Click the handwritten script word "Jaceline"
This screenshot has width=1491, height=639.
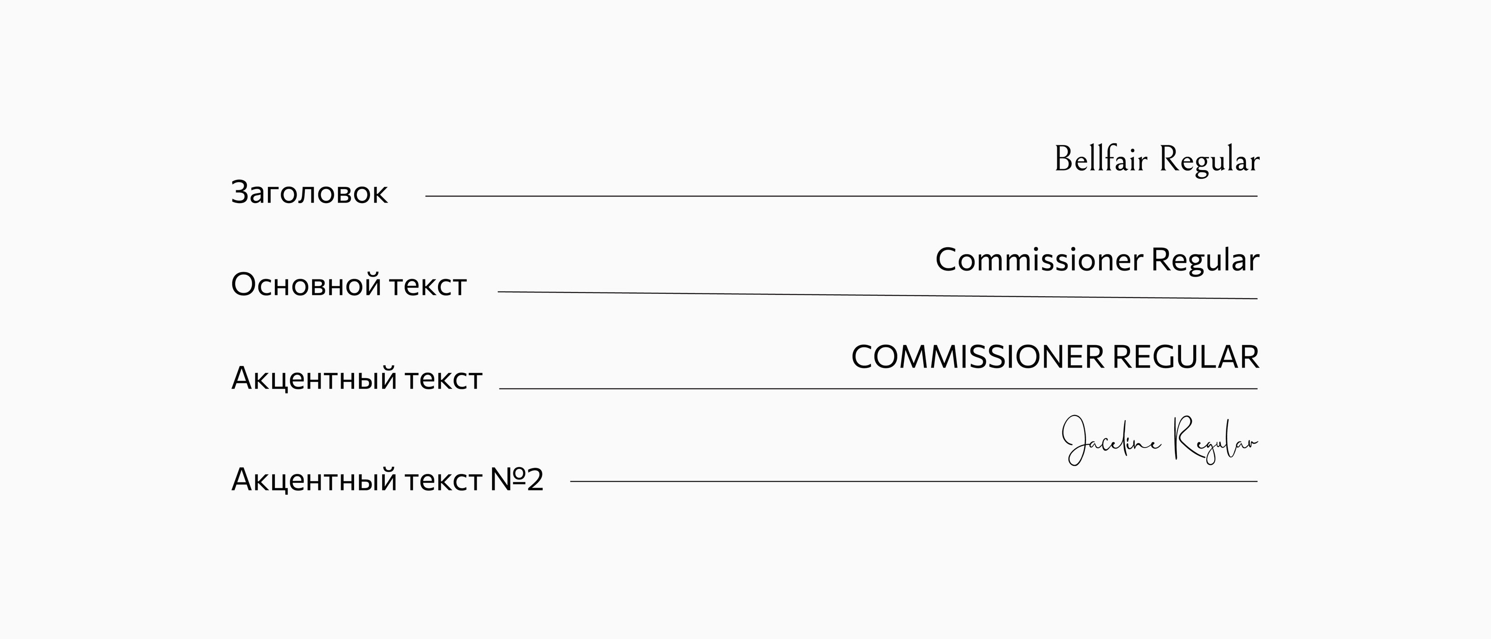tap(1110, 441)
